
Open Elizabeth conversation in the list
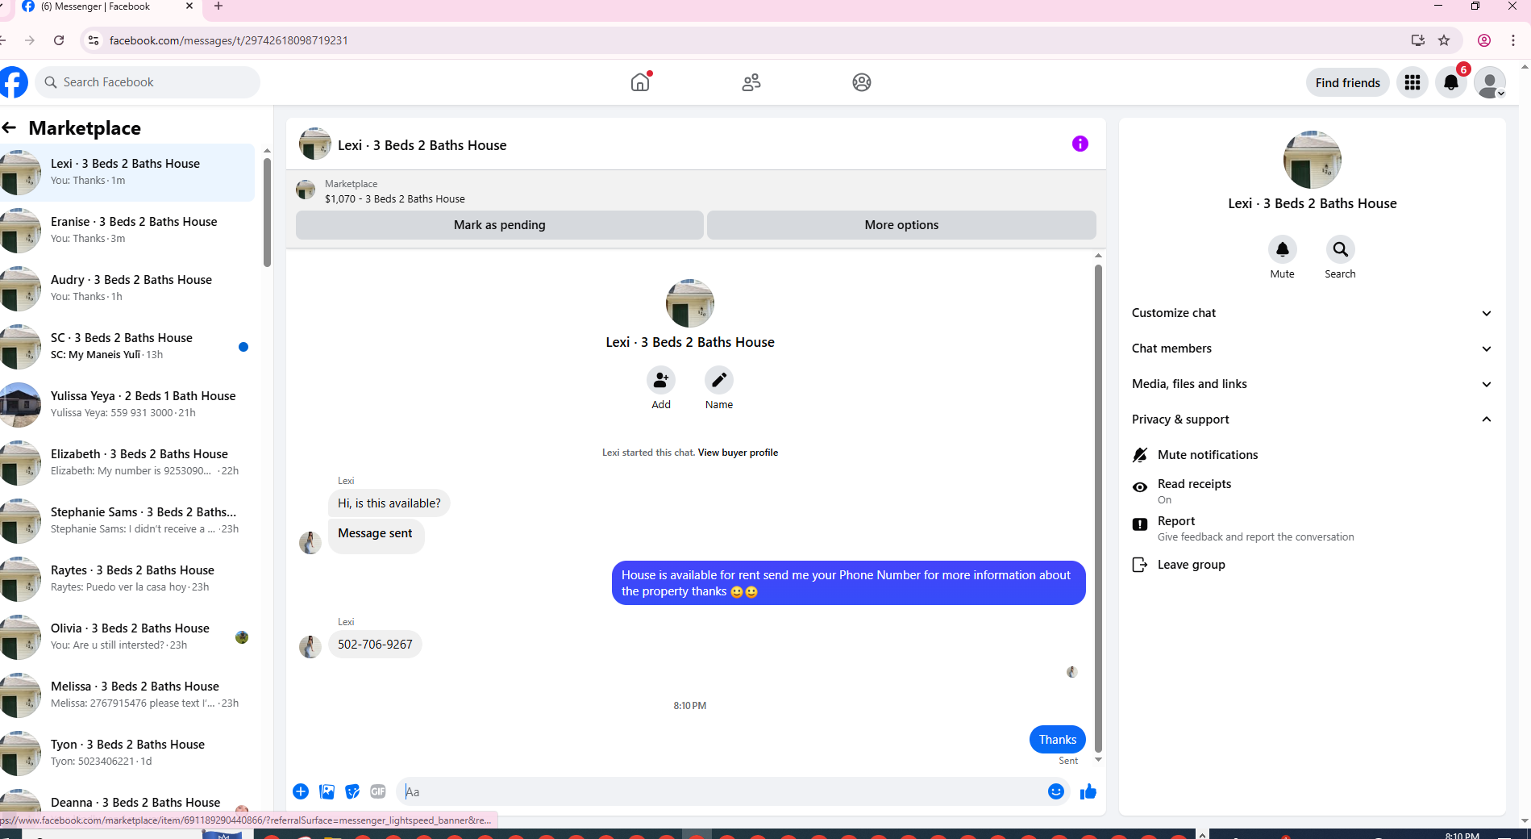tap(127, 463)
